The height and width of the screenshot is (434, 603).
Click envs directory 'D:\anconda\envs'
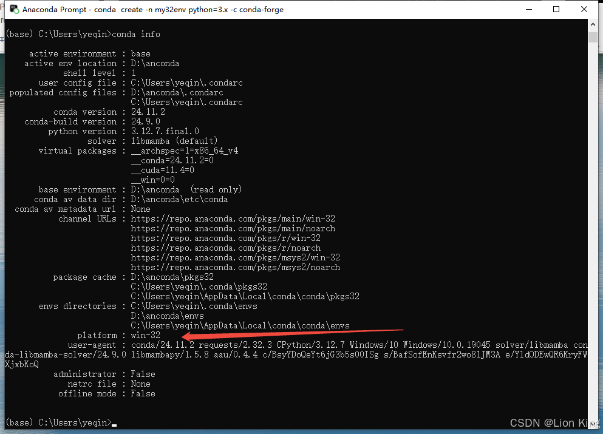click(167, 316)
